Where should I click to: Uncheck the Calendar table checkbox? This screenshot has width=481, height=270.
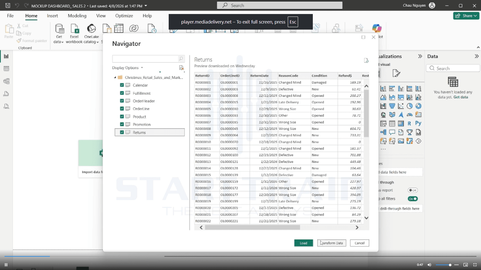click(x=122, y=85)
